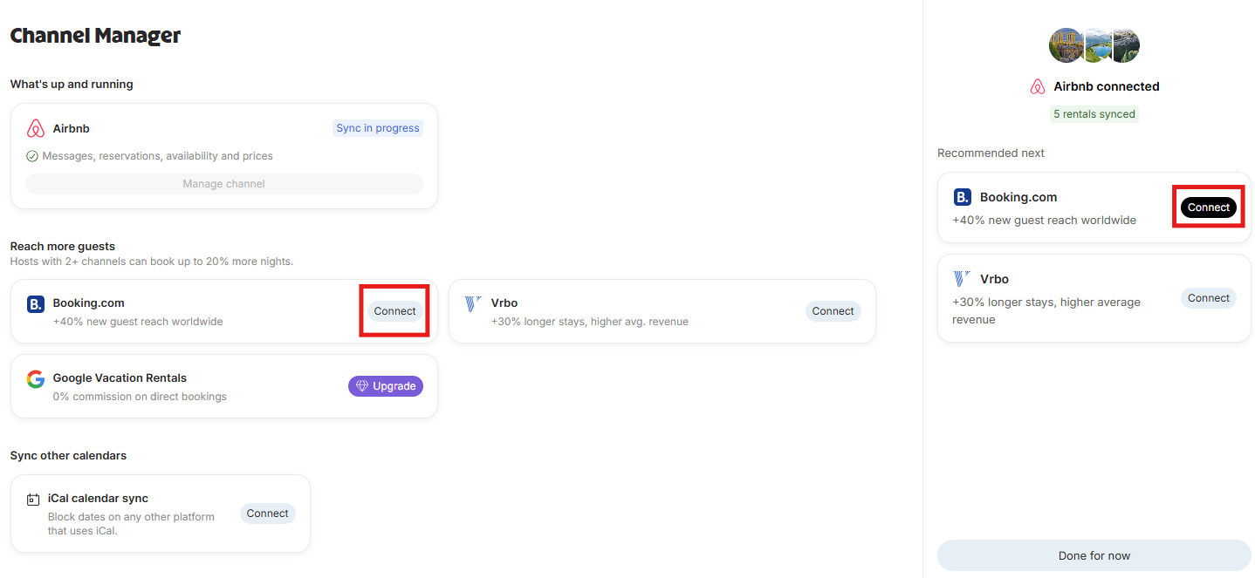The width and height of the screenshot is (1255, 578).
Task: Click the Manage channel button for Airbnb
Action: [224, 184]
